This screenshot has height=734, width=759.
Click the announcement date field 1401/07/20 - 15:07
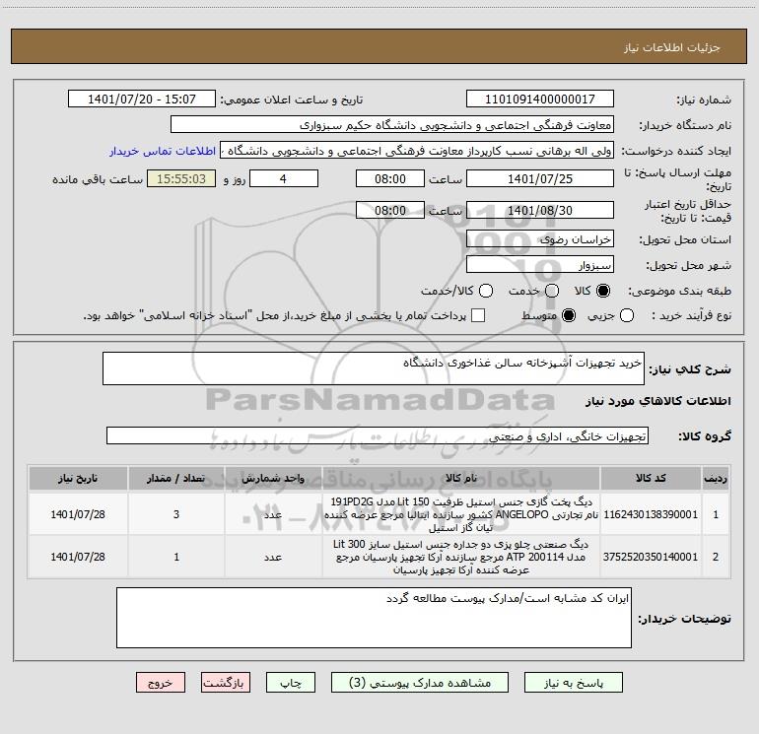142,100
